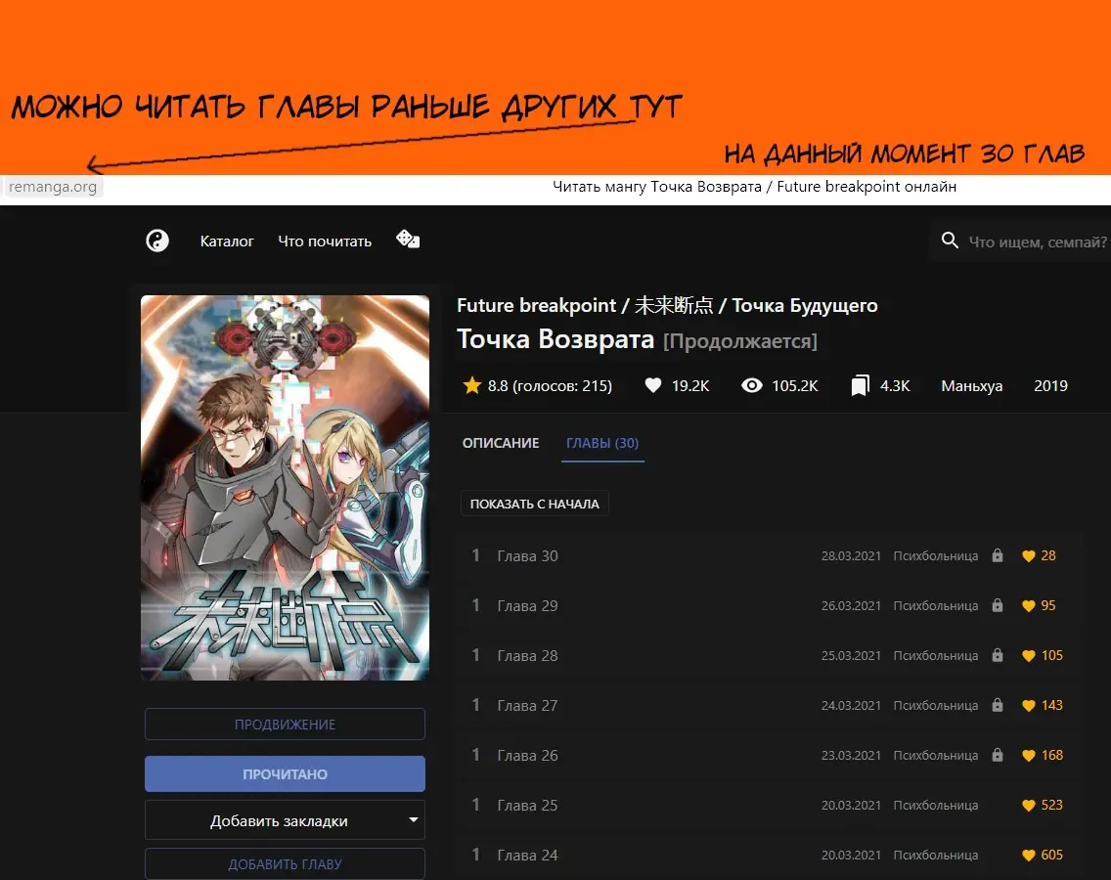Click the Future breakpoint cover image
Viewport: 1111px width, 880px height.
(285, 488)
